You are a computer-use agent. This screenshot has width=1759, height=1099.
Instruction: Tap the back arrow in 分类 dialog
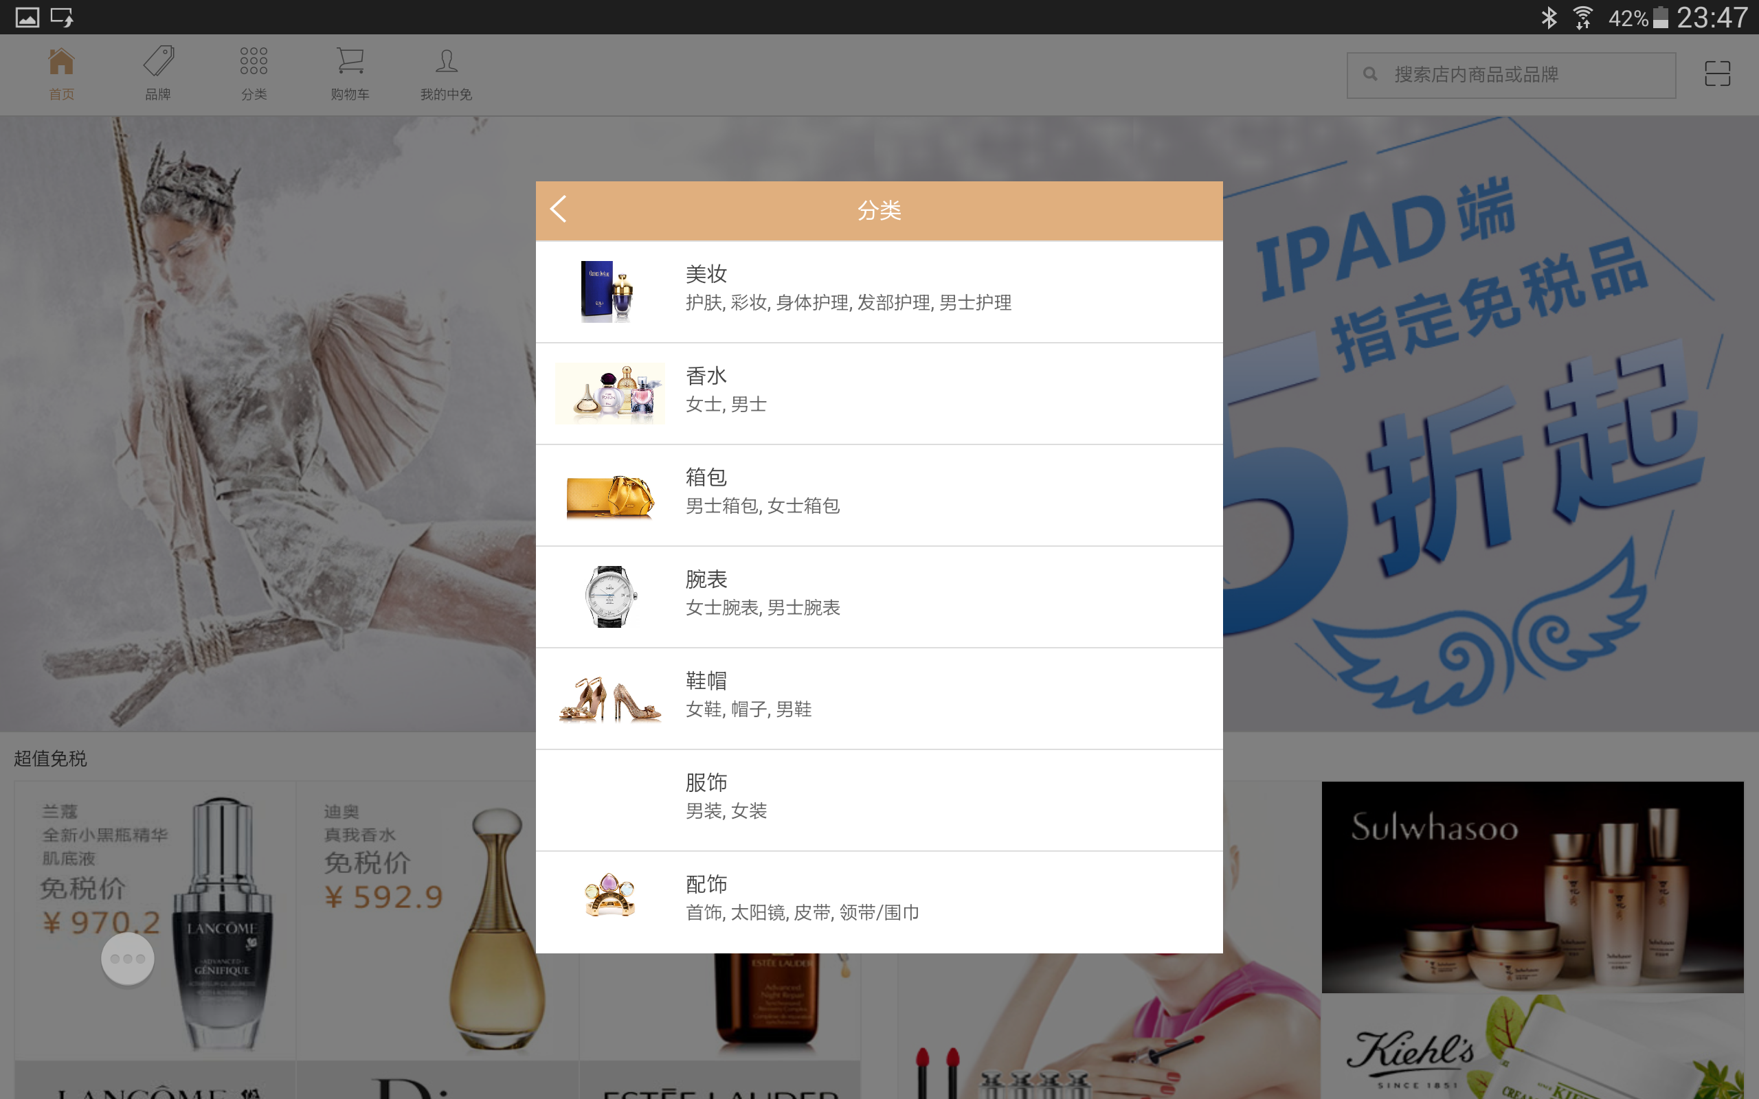(x=558, y=209)
